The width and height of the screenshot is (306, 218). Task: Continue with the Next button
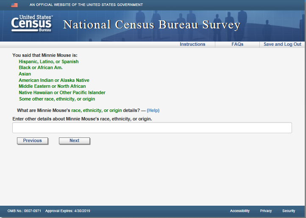tap(74, 141)
